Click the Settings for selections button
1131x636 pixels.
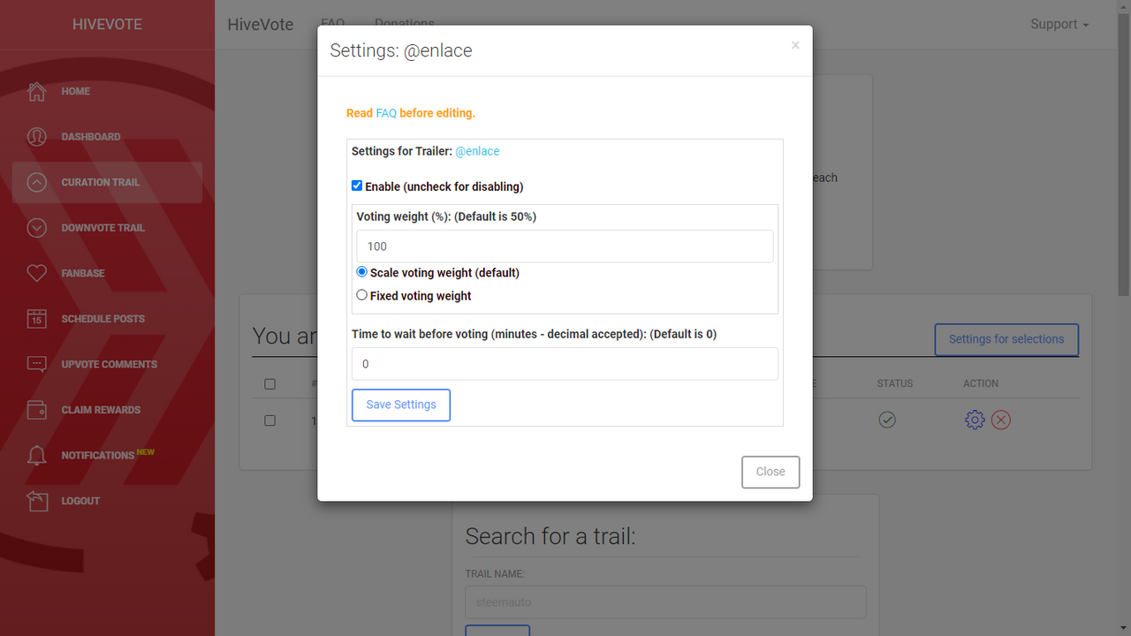[1006, 339]
